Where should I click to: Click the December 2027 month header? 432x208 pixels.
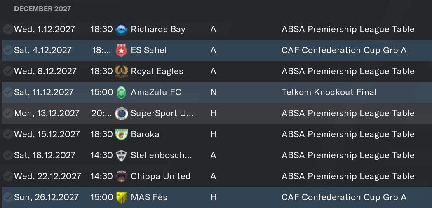[42, 9]
